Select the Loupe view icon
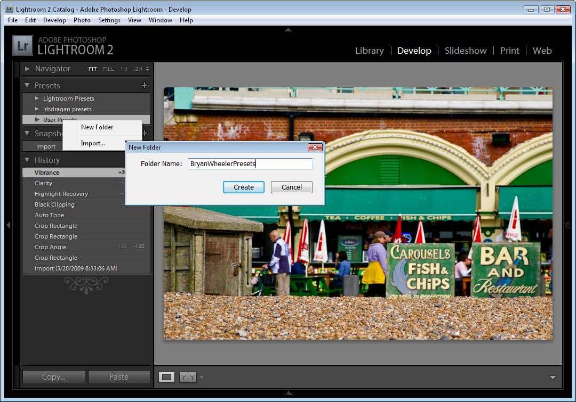Image resolution: width=576 pixels, height=402 pixels. click(x=167, y=377)
